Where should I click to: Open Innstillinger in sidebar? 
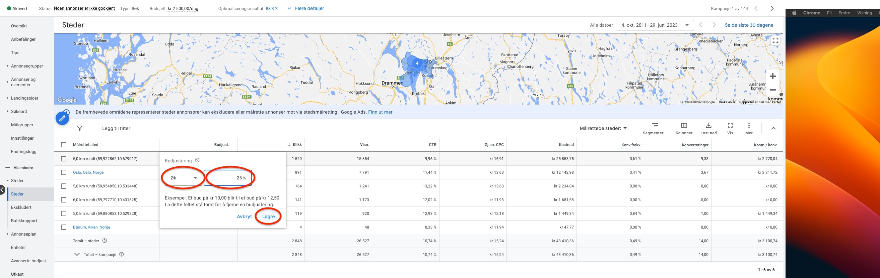tap(22, 138)
